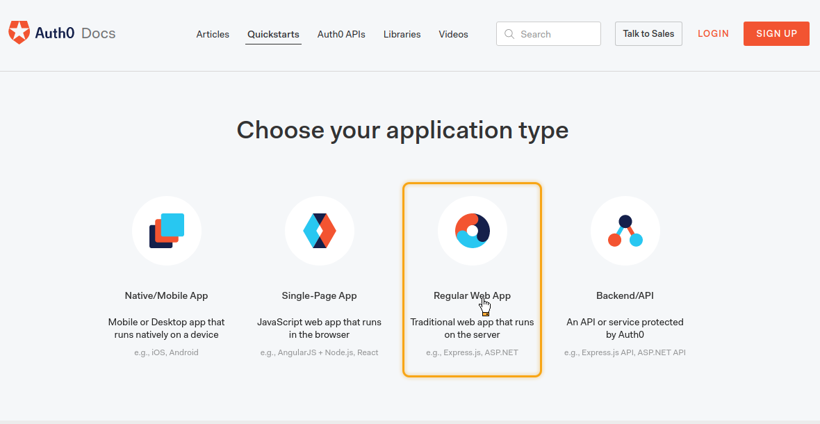Open the Auth0 APIs navigation link
The height and width of the screenshot is (424, 820).
[x=341, y=35]
